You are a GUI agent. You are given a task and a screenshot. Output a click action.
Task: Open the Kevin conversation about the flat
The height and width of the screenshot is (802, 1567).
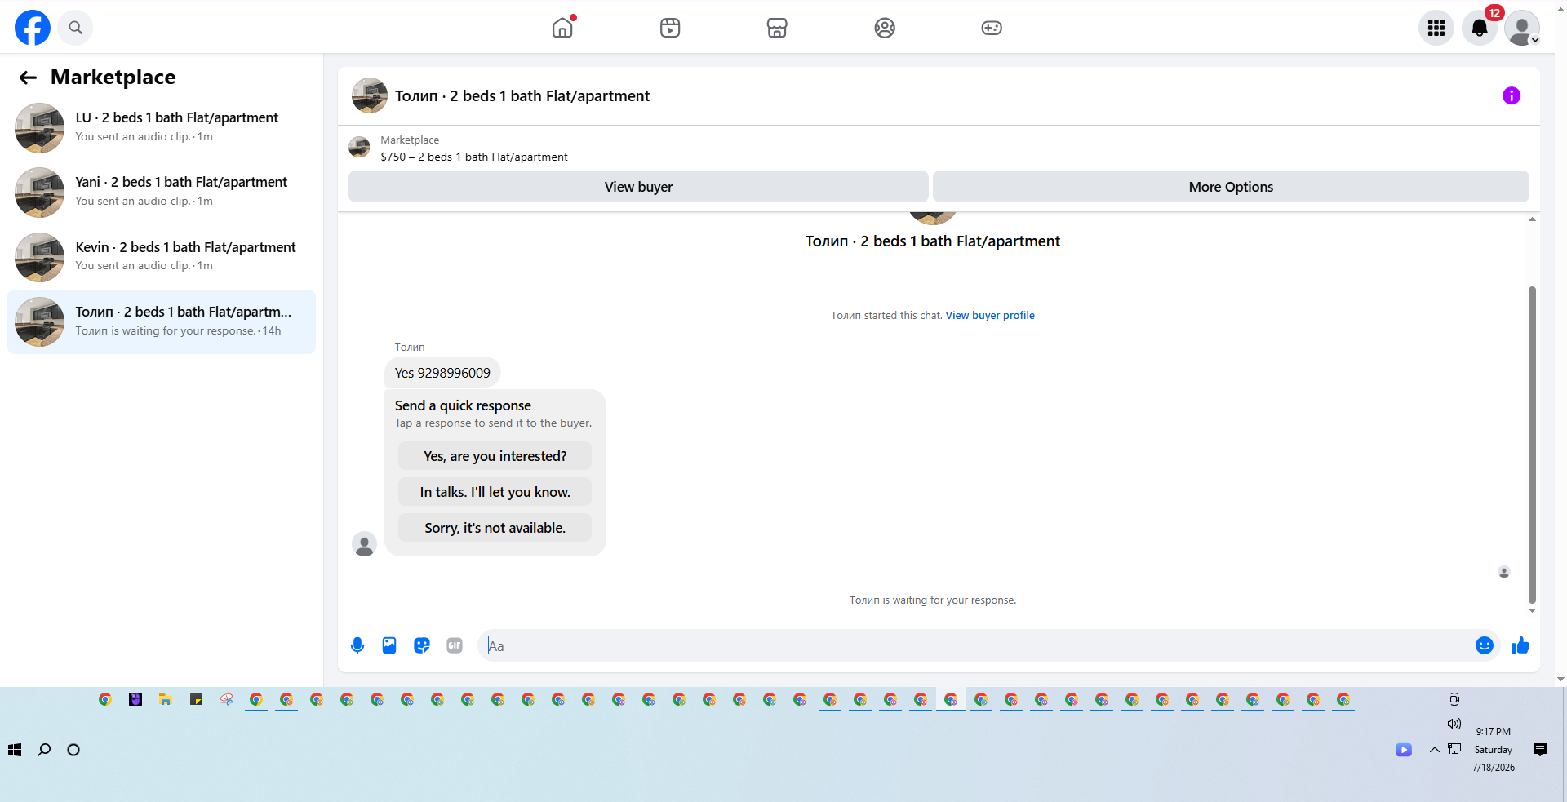pos(162,256)
